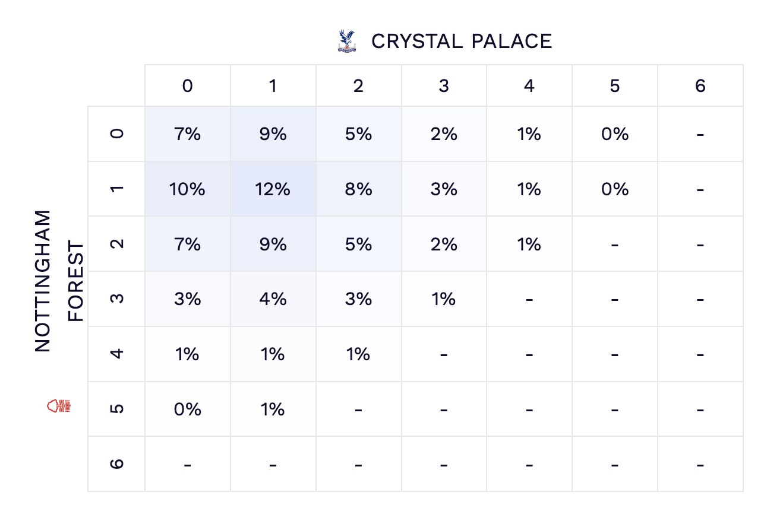Click the Nottingham Forest red tree crest
Viewport: 764px width, 508px height.
[58, 406]
